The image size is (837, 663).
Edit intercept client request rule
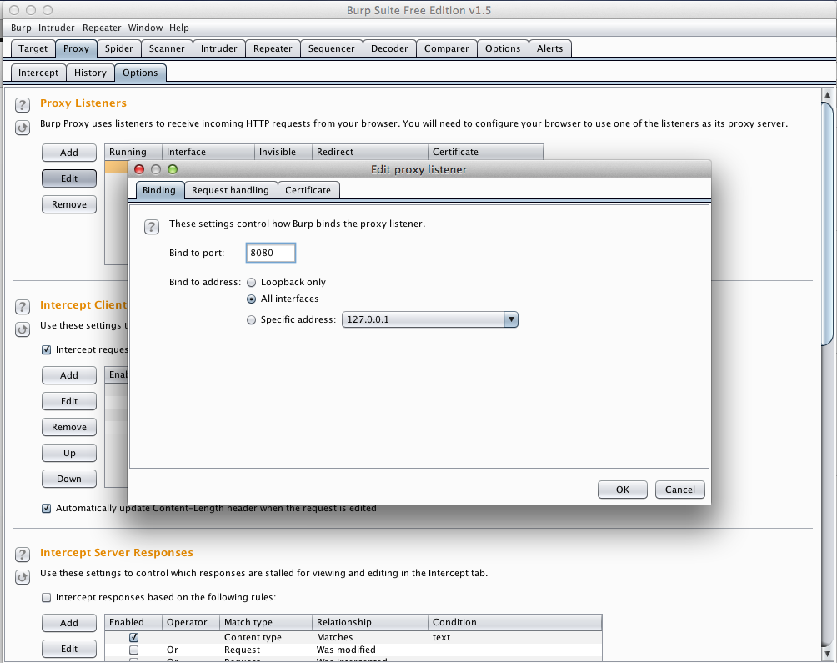point(69,401)
